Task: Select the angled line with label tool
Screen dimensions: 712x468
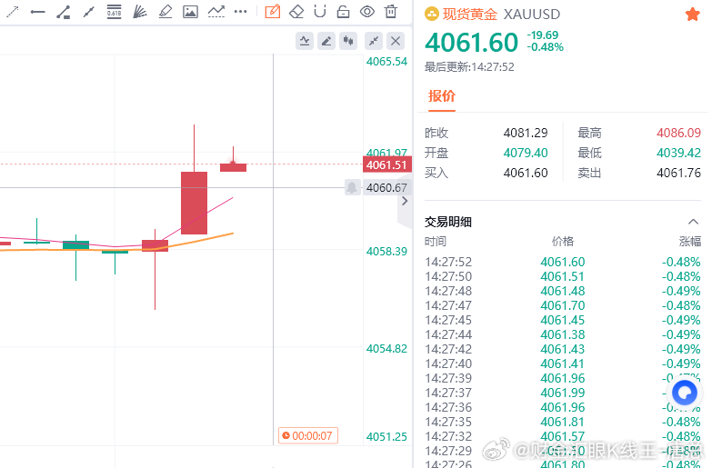Action: pos(63,12)
